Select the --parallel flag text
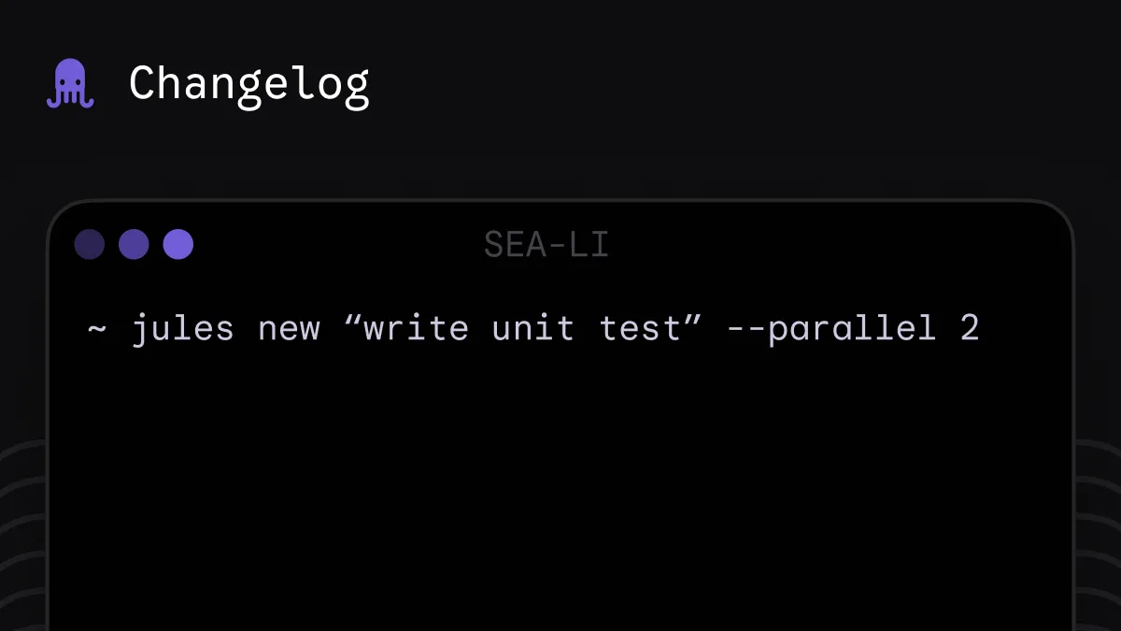The width and height of the screenshot is (1121, 631). point(830,329)
